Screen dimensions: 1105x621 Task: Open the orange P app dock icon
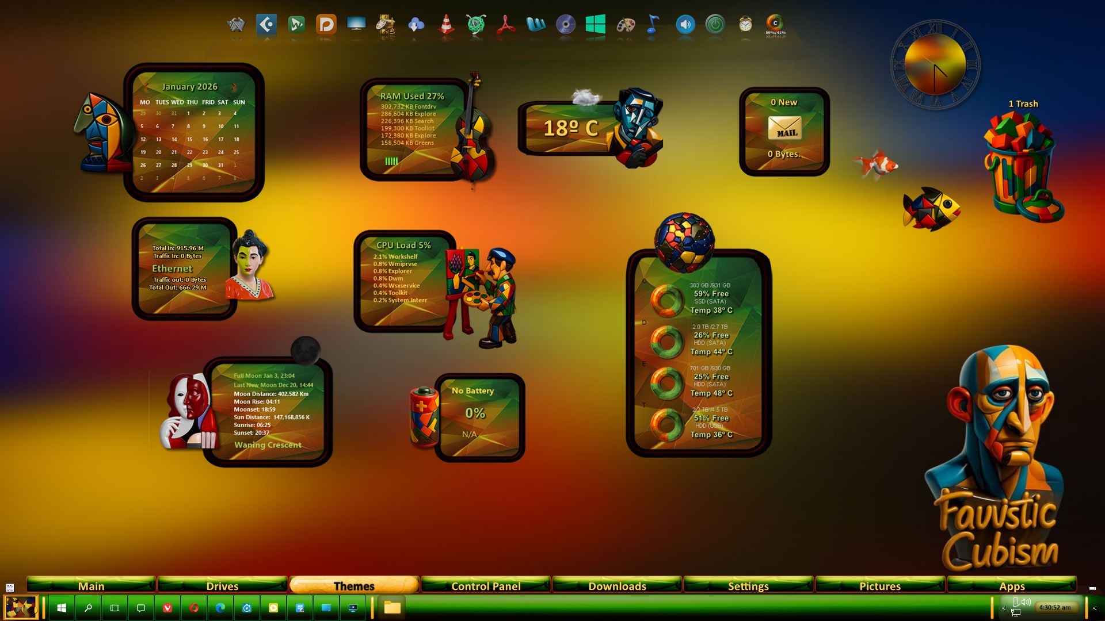[326, 25]
